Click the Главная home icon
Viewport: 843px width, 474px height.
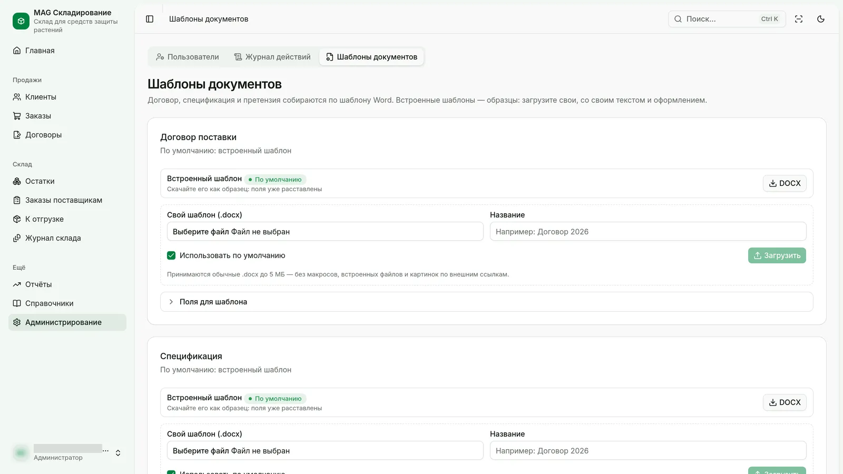[17, 51]
